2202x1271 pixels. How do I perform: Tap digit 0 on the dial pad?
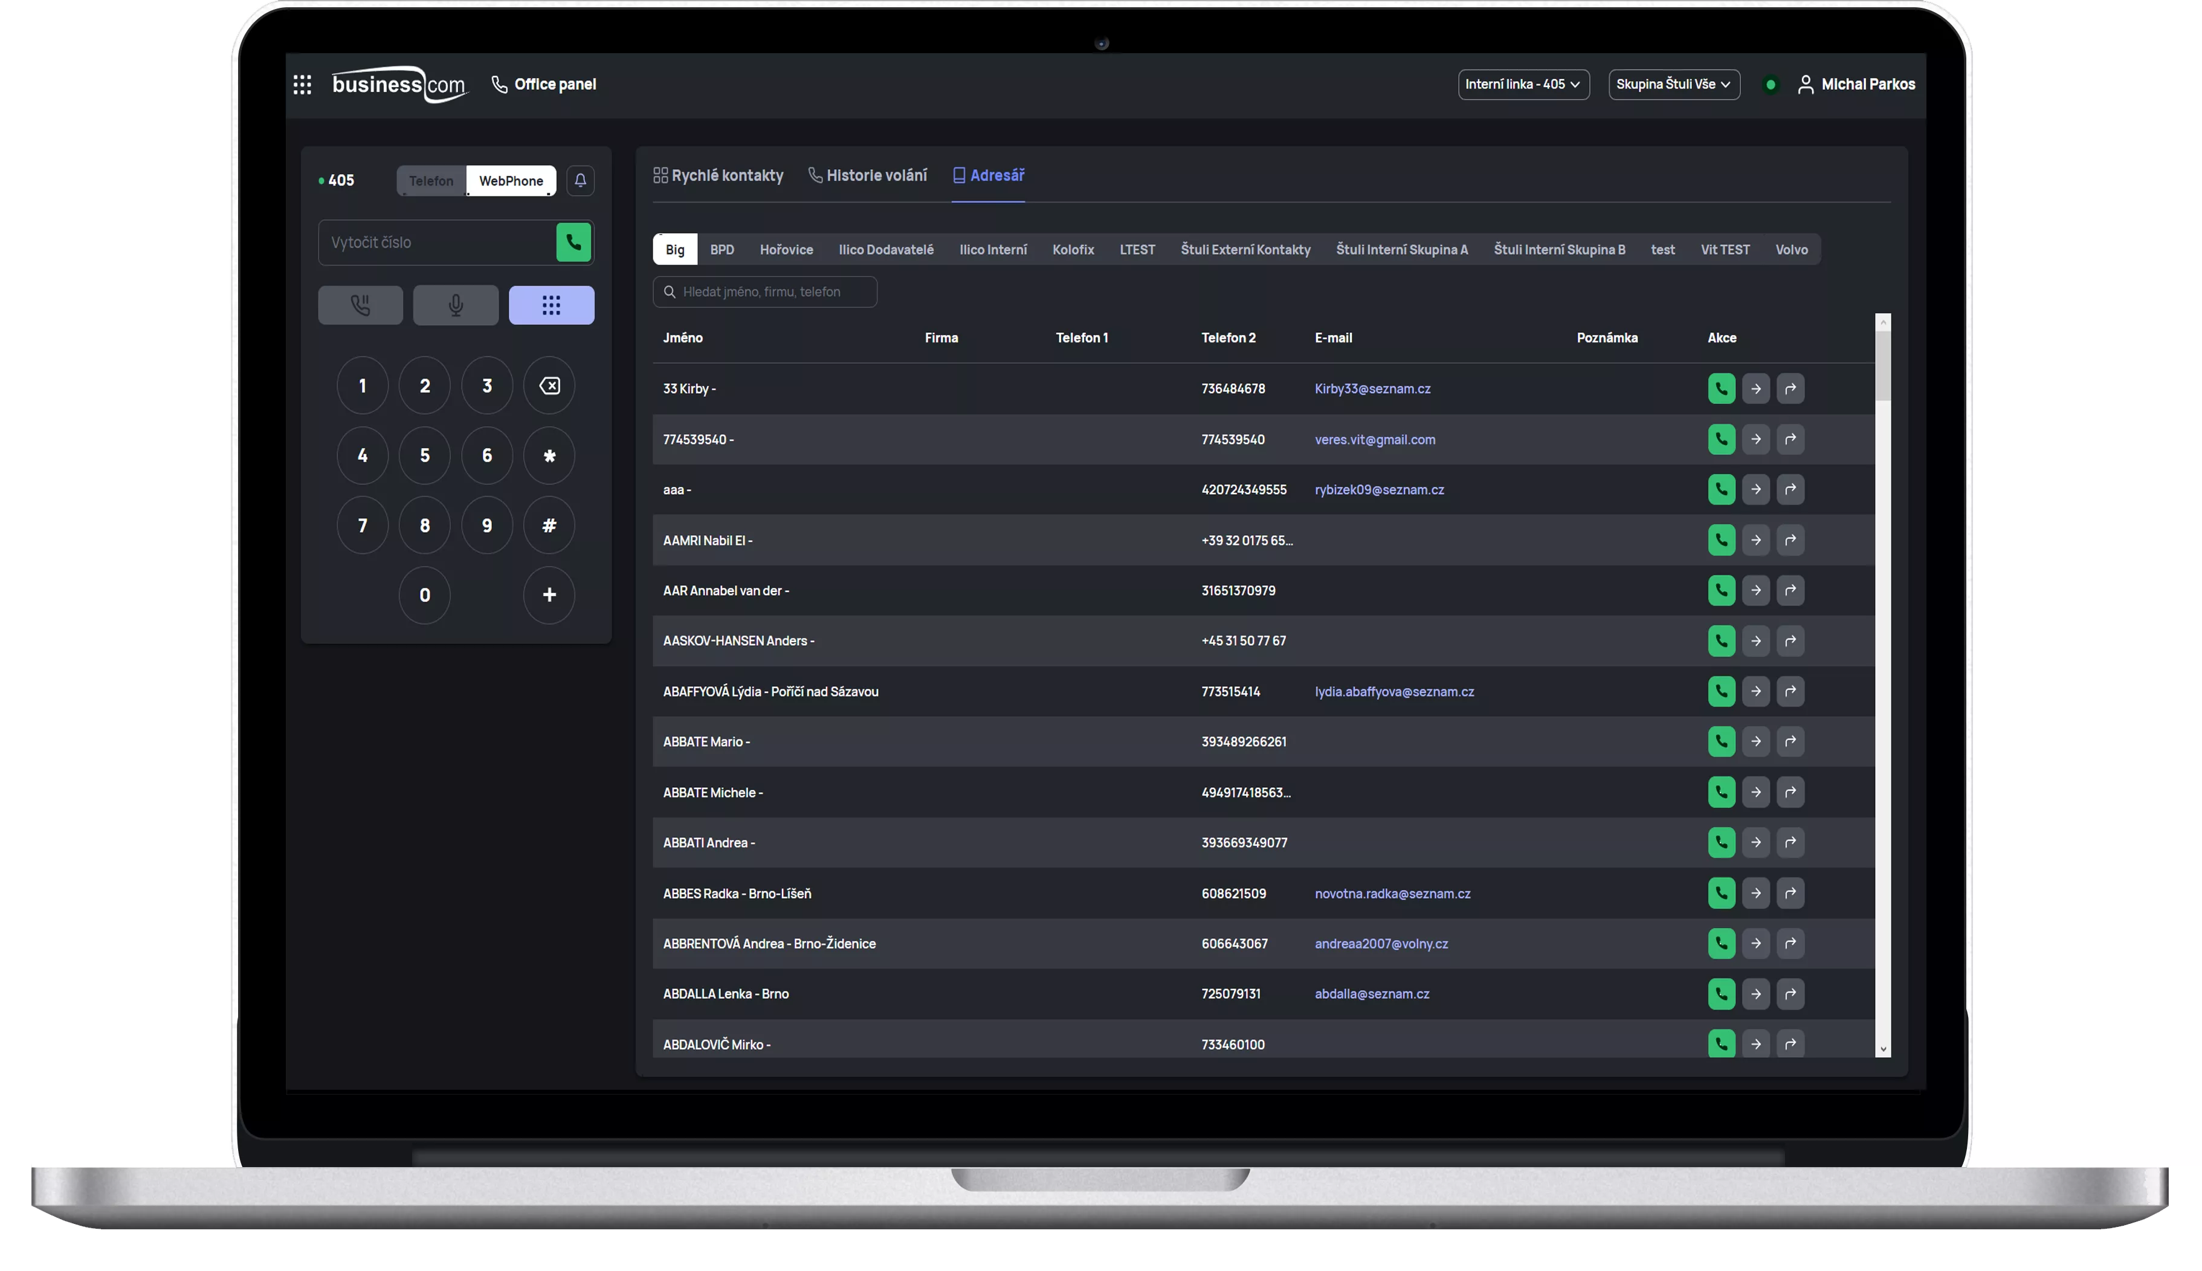pos(424,596)
